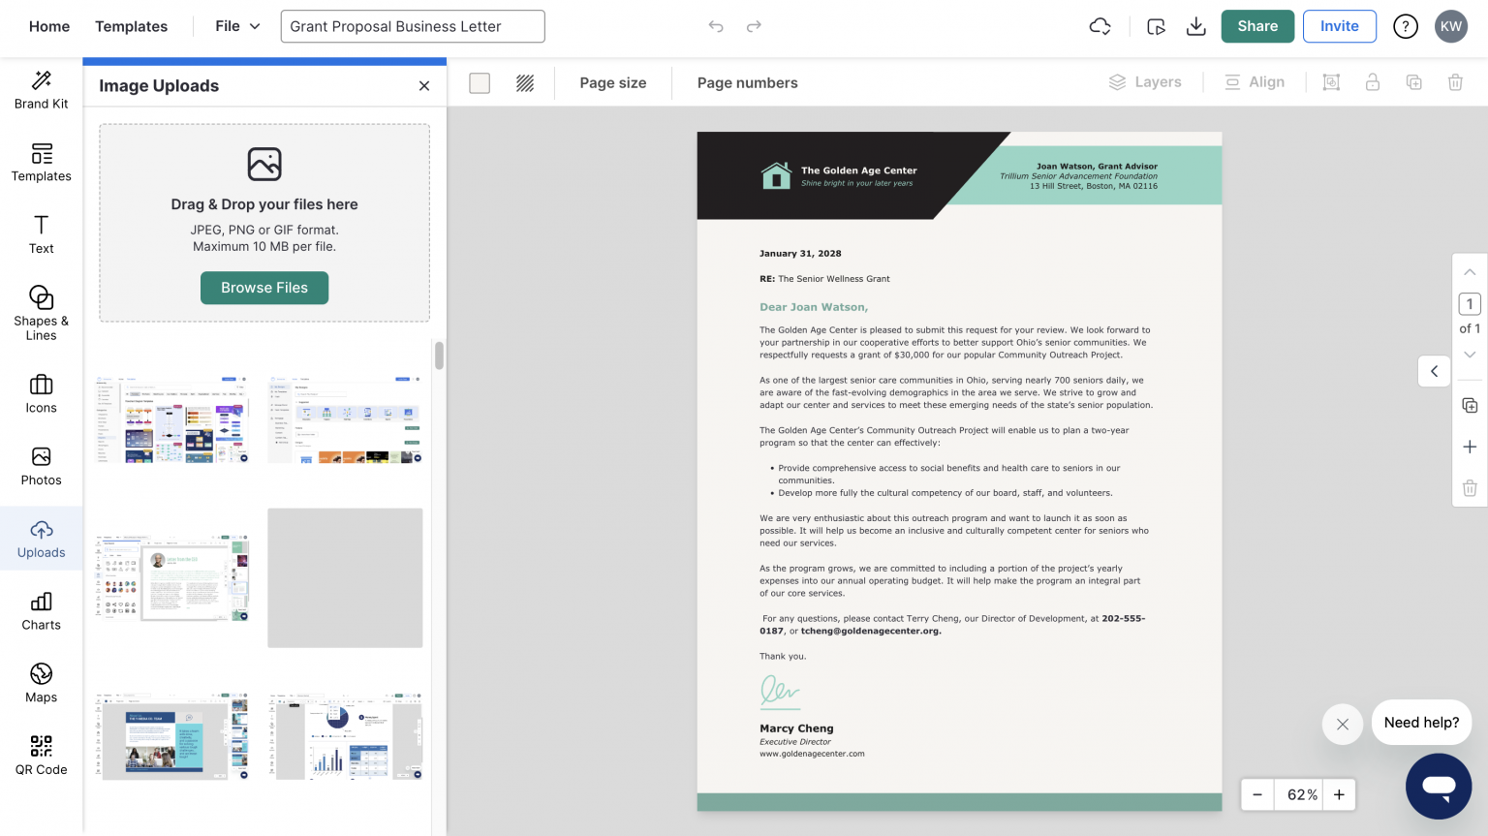Open the File menu

235,26
